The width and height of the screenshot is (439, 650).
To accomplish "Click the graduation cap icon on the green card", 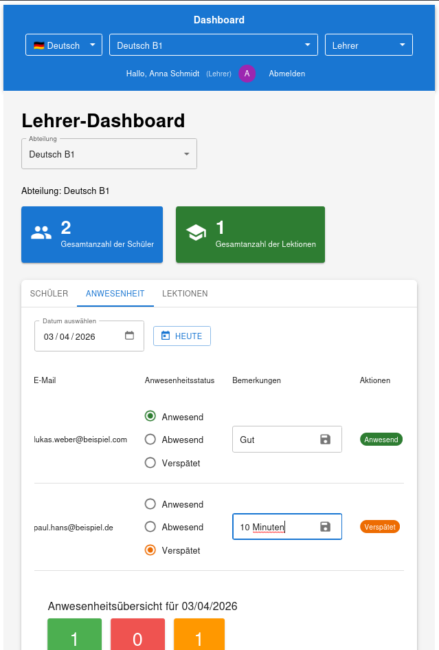I will 196,233.
